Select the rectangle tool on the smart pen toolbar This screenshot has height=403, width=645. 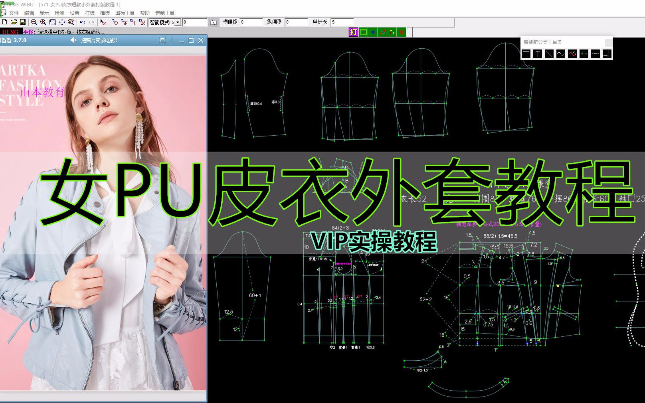(526, 53)
